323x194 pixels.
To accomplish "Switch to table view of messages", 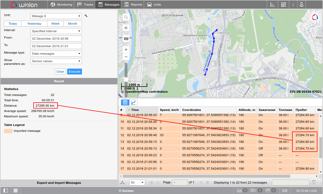I will click(125, 102).
